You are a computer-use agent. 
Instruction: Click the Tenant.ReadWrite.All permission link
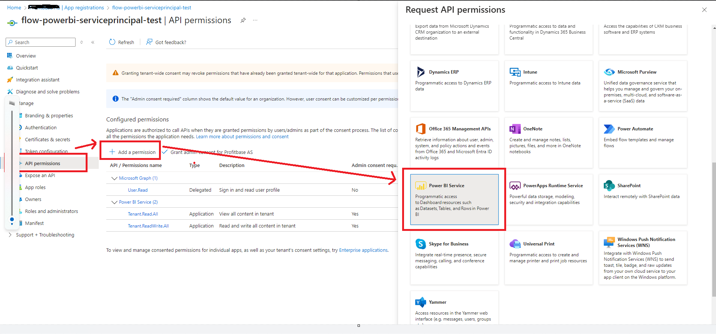[148, 226]
